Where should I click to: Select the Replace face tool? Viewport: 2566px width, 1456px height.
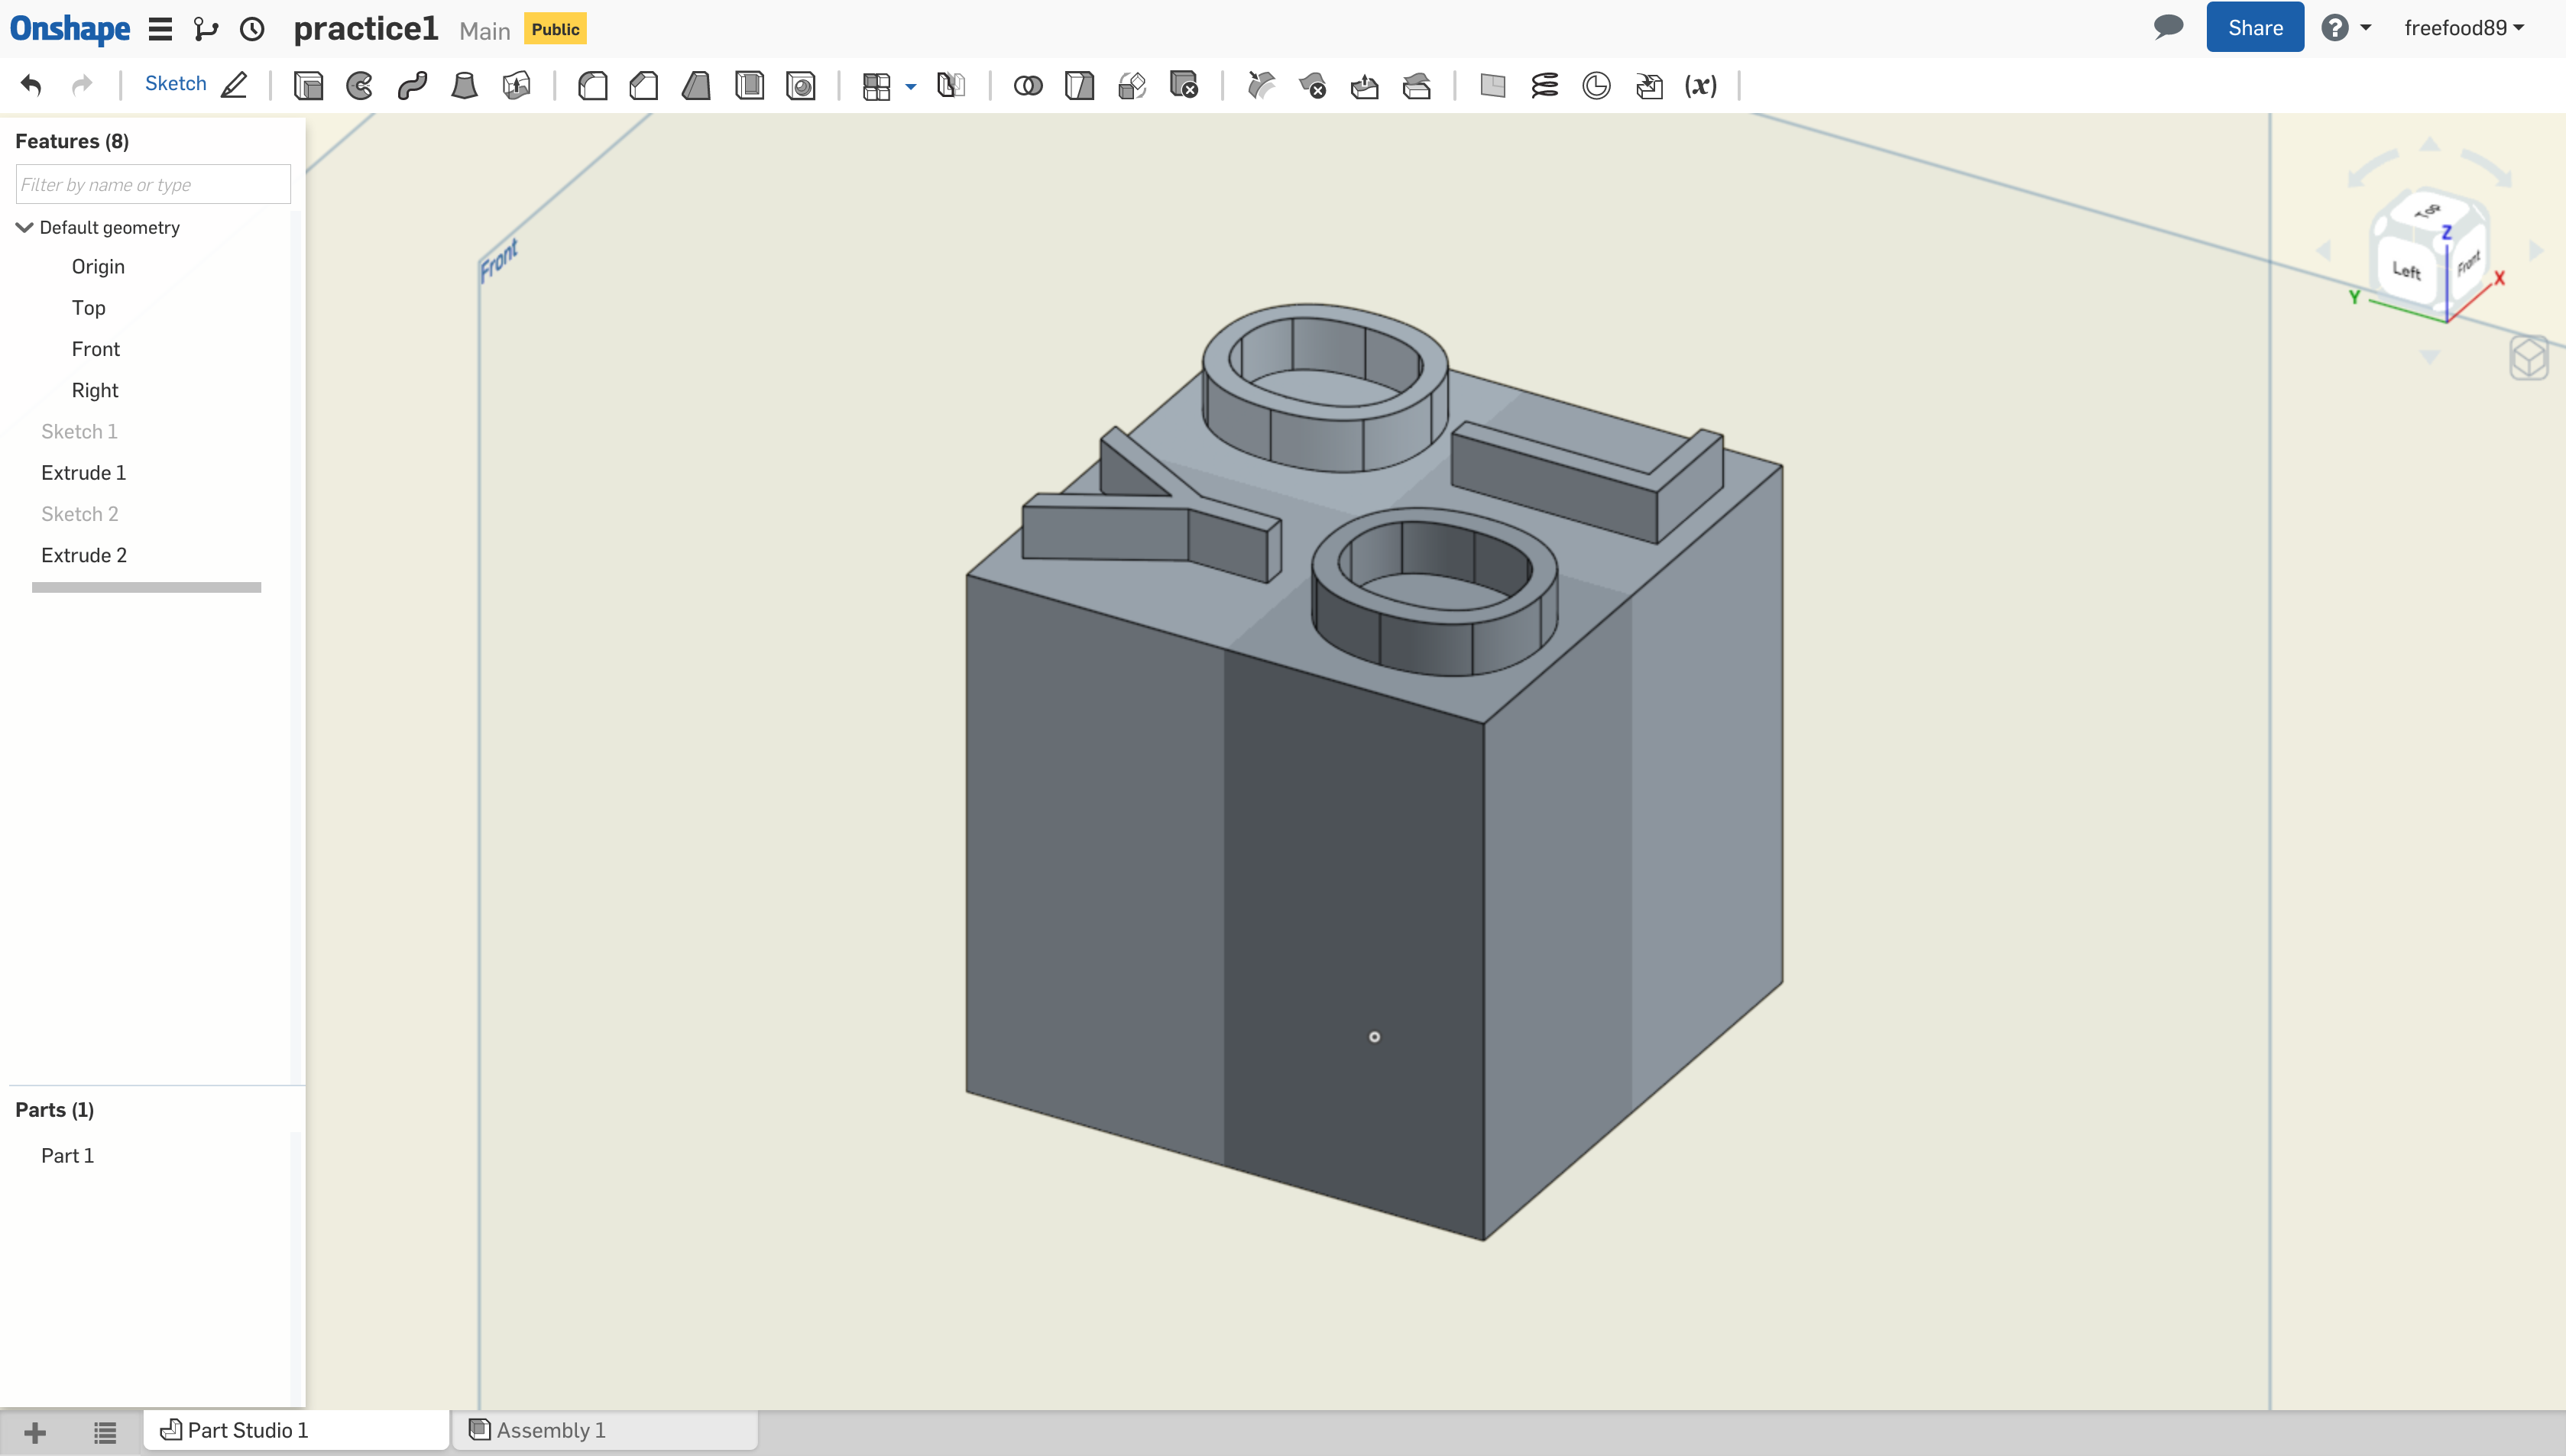click(x=1417, y=86)
